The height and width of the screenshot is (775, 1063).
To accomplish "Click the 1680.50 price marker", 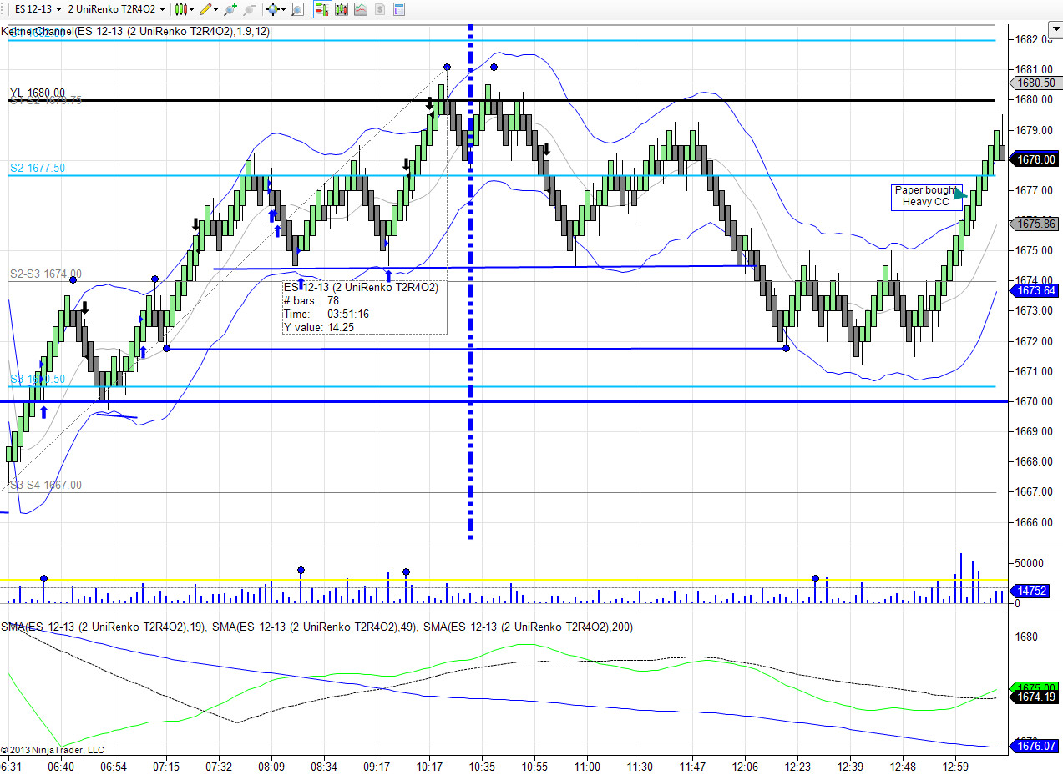I will tap(1035, 83).
